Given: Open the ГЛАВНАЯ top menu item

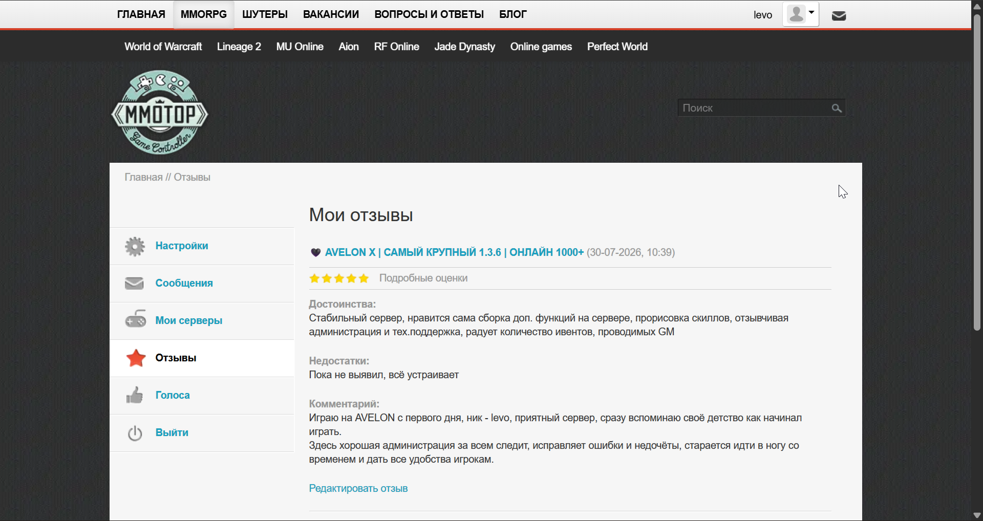Looking at the screenshot, I should [x=141, y=14].
